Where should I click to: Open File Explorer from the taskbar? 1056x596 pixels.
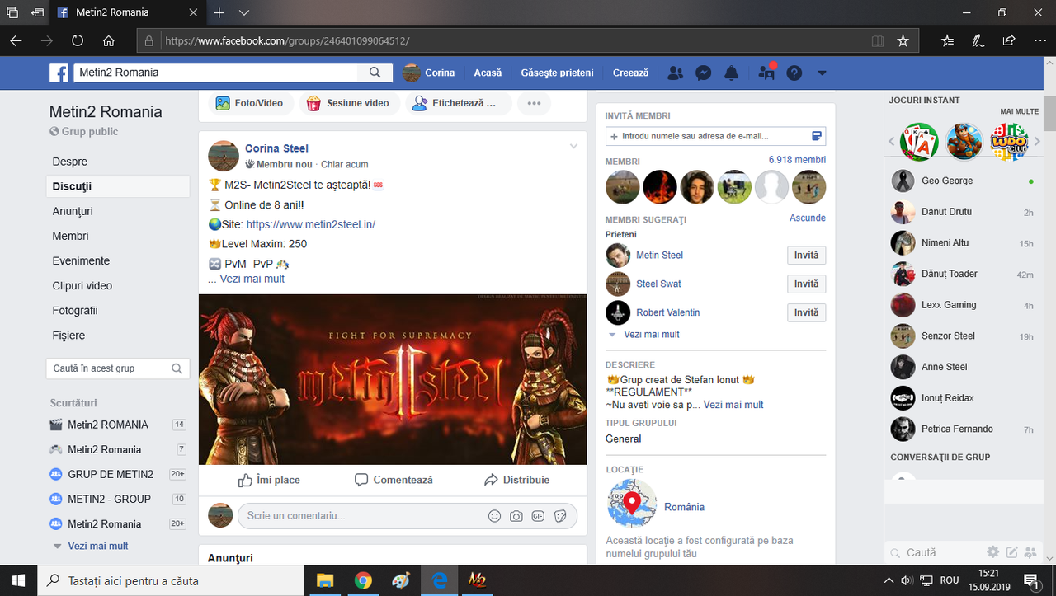coord(325,580)
